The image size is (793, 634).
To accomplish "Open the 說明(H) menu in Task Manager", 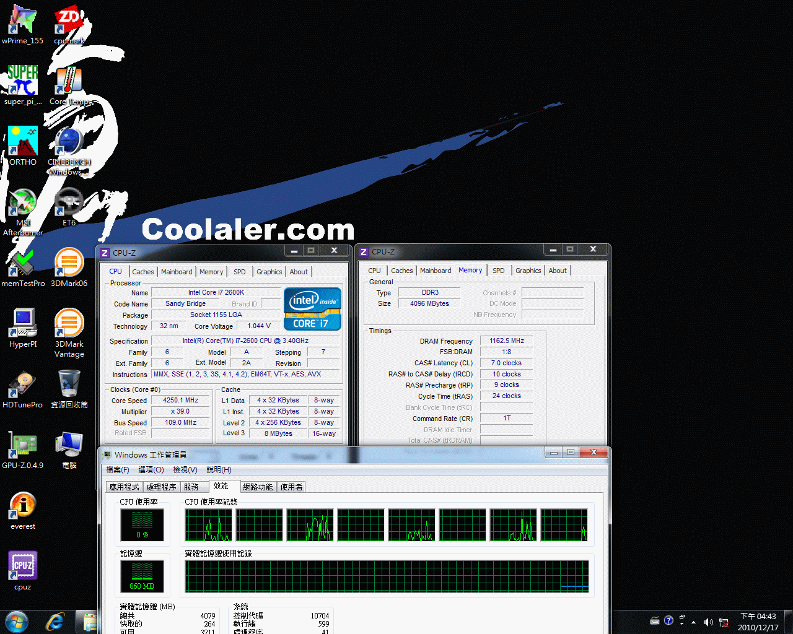I will coord(219,470).
